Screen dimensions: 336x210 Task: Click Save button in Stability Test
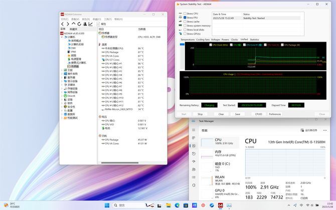click(x=238, y=114)
